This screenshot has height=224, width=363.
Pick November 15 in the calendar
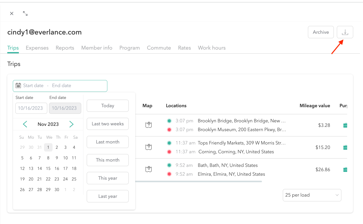[x=48, y=168]
